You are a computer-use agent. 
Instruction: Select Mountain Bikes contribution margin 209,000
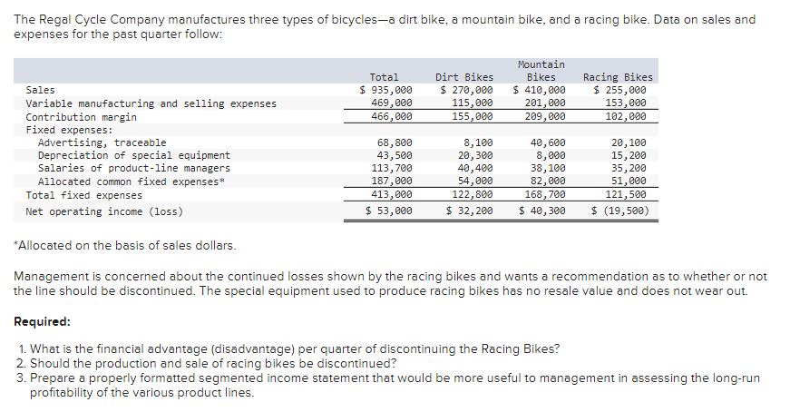(x=545, y=116)
